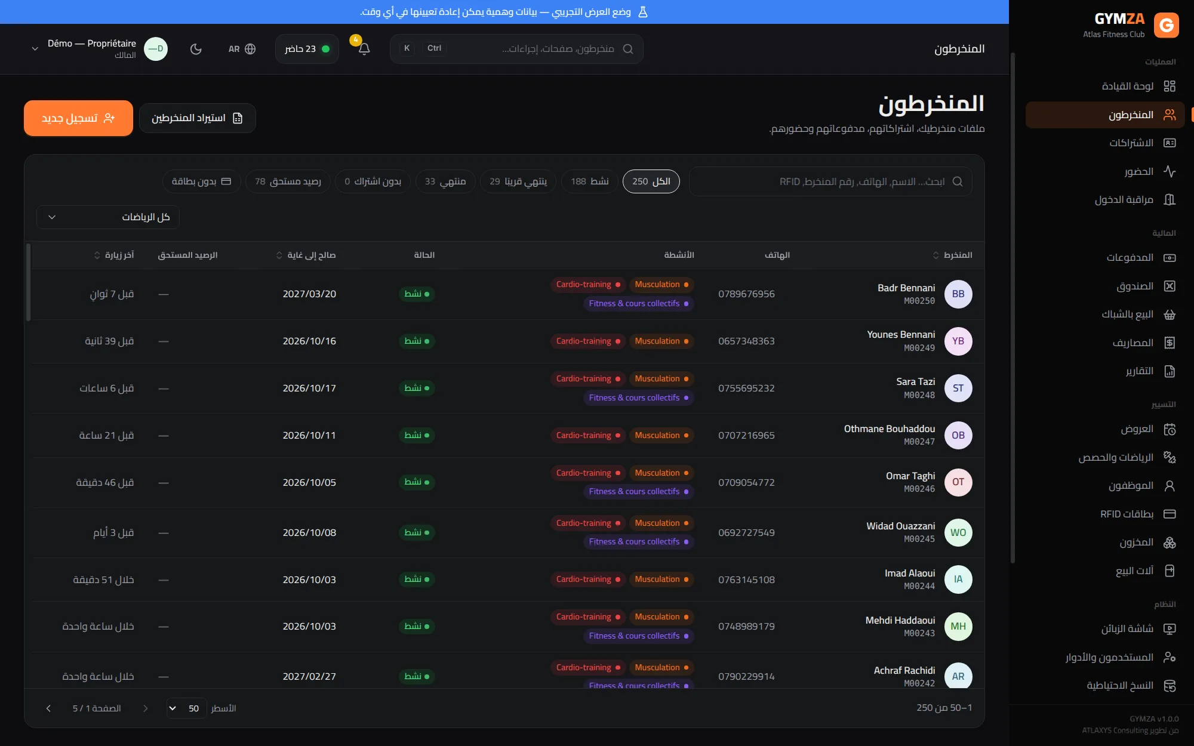Click the تسجيل جديد button
The height and width of the screenshot is (746, 1194).
tap(78, 118)
